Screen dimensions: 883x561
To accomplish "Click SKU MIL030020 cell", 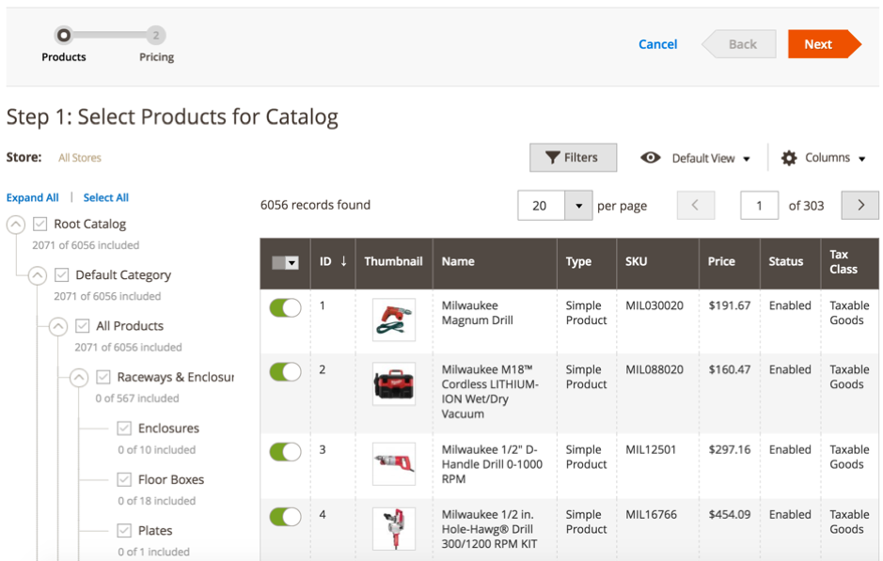I will coord(654,305).
